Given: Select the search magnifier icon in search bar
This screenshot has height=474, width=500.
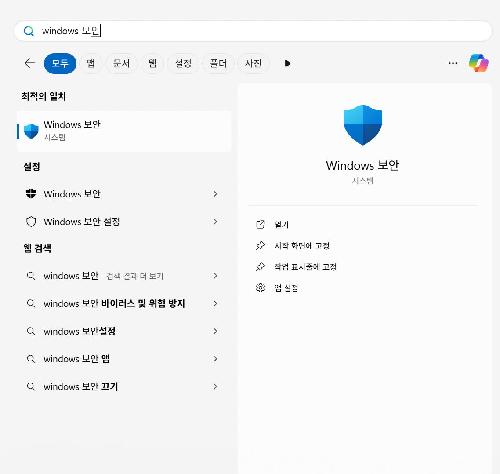Looking at the screenshot, I should pyautogui.click(x=29, y=31).
